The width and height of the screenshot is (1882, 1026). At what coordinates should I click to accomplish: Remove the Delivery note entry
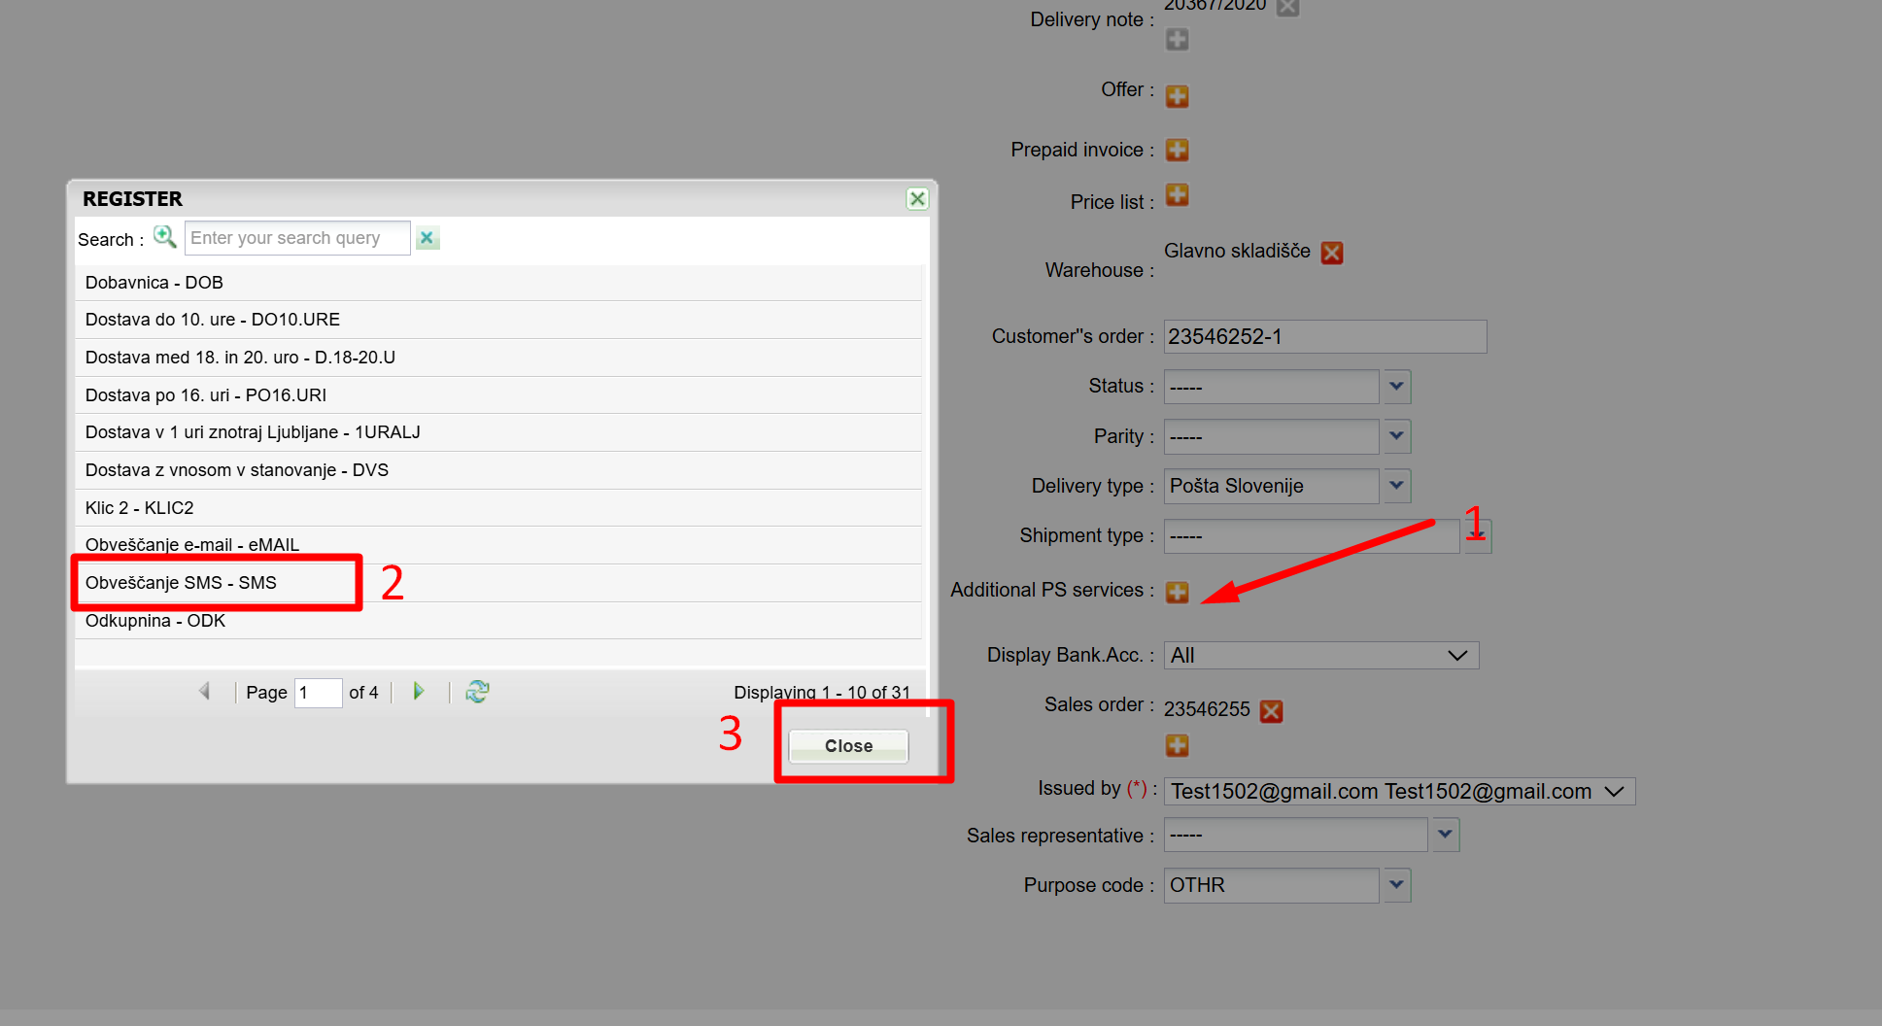coord(1287,7)
